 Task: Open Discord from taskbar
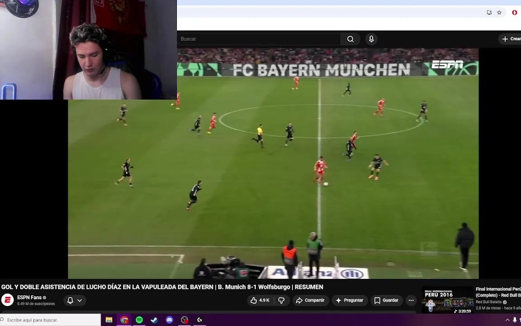point(170,320)
